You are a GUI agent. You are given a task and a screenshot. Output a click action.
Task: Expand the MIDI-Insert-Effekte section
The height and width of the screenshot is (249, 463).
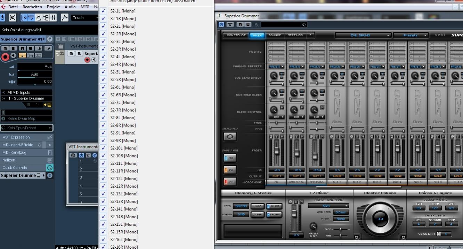tap(26, 145)
